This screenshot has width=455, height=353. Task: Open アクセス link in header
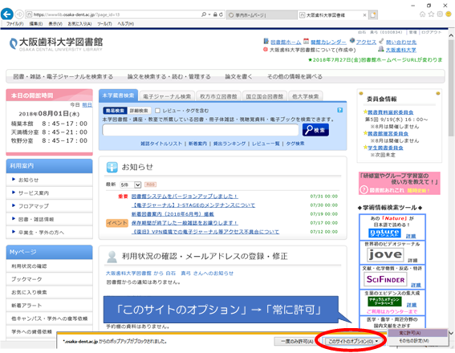[x=366, y=43]
